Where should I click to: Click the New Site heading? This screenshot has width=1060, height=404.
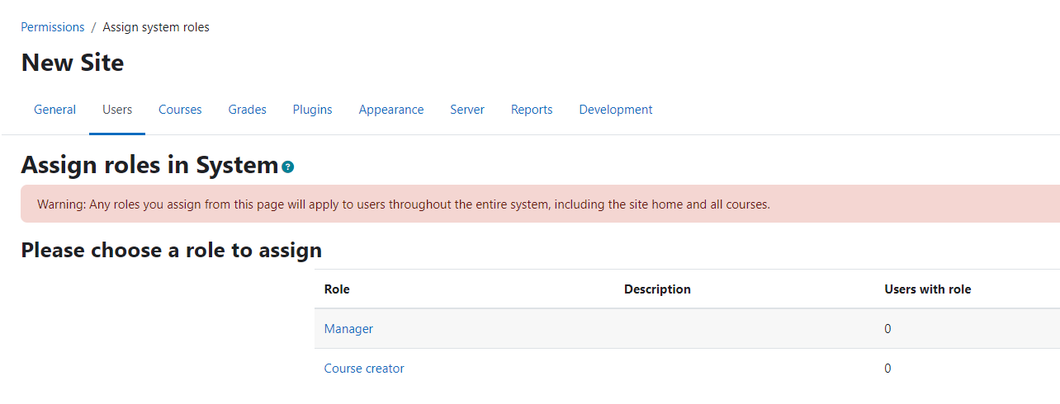tap(73, 63)
